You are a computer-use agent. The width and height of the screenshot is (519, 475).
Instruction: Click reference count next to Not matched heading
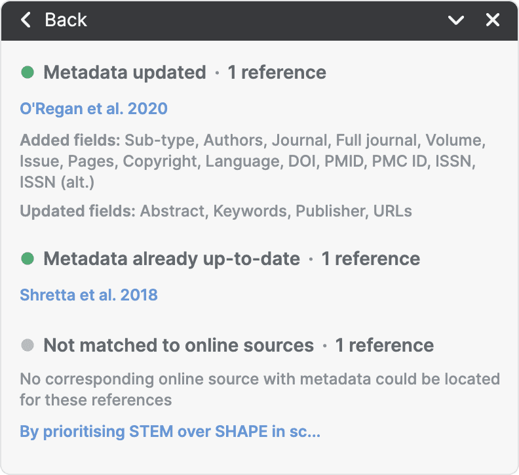click(384, 345)
